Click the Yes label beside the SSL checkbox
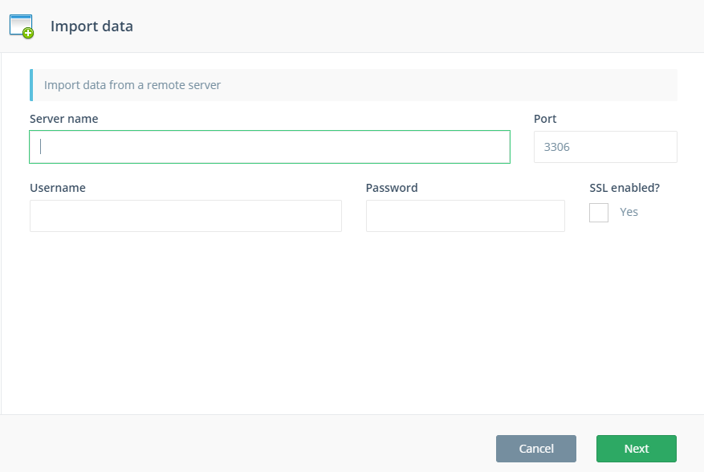The image size is (704, 472). coord(629,212)
